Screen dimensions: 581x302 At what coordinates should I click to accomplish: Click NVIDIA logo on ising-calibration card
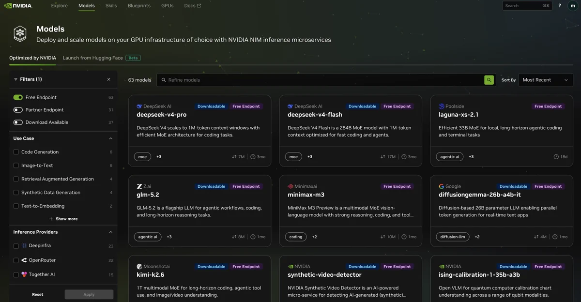coord(442,267)
